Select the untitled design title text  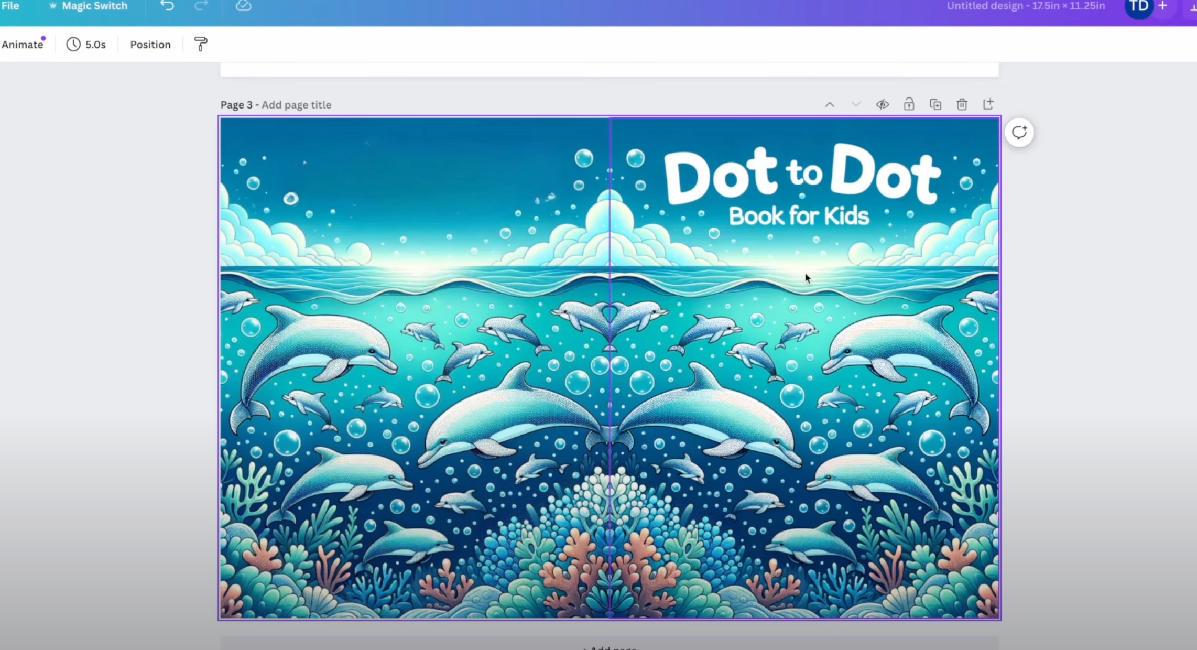point(1026,6)
